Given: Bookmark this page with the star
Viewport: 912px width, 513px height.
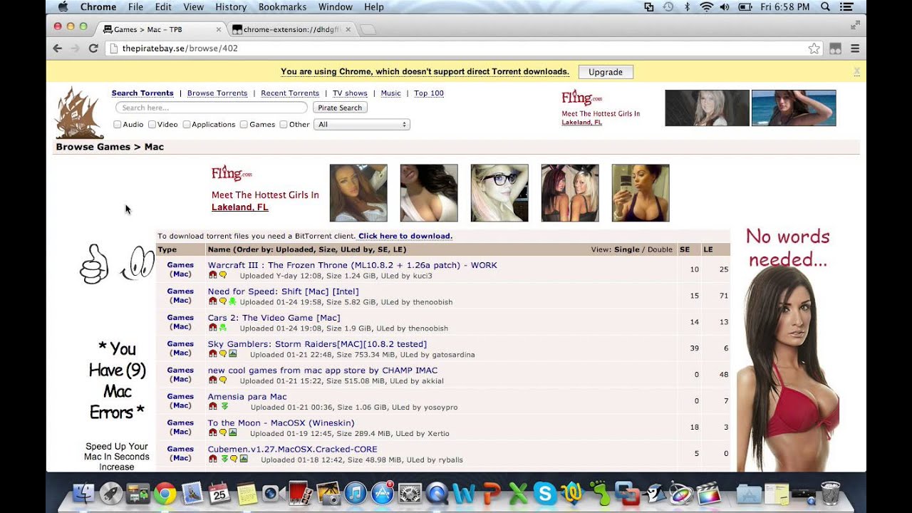Looking at the screenshot, I should pos(814,48).
